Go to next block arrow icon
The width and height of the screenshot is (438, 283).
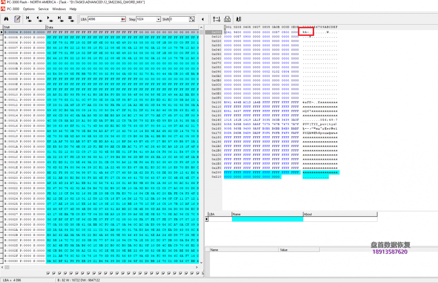pos(50,19)
